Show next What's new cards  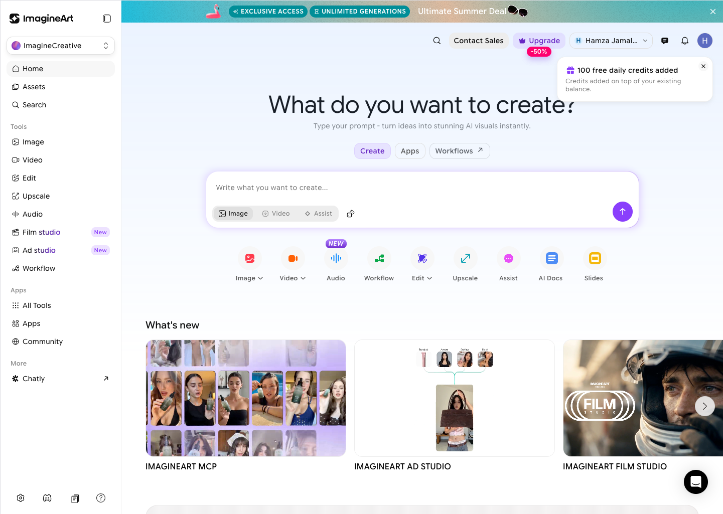(x=705, y=406)
